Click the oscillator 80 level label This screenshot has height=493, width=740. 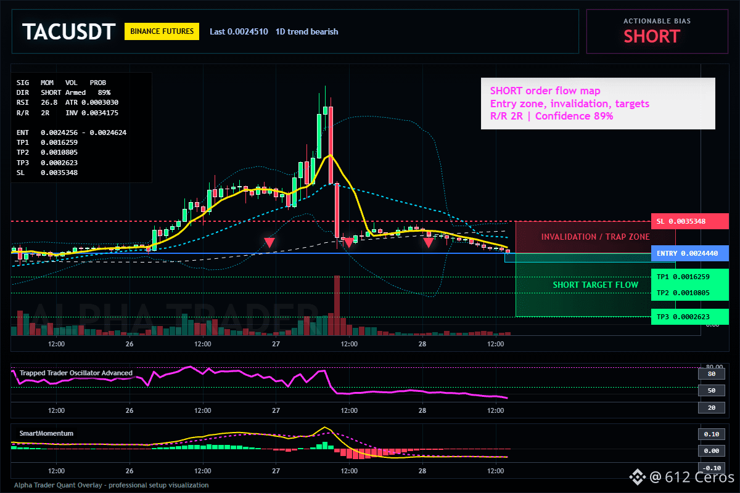tap(711, 373)
